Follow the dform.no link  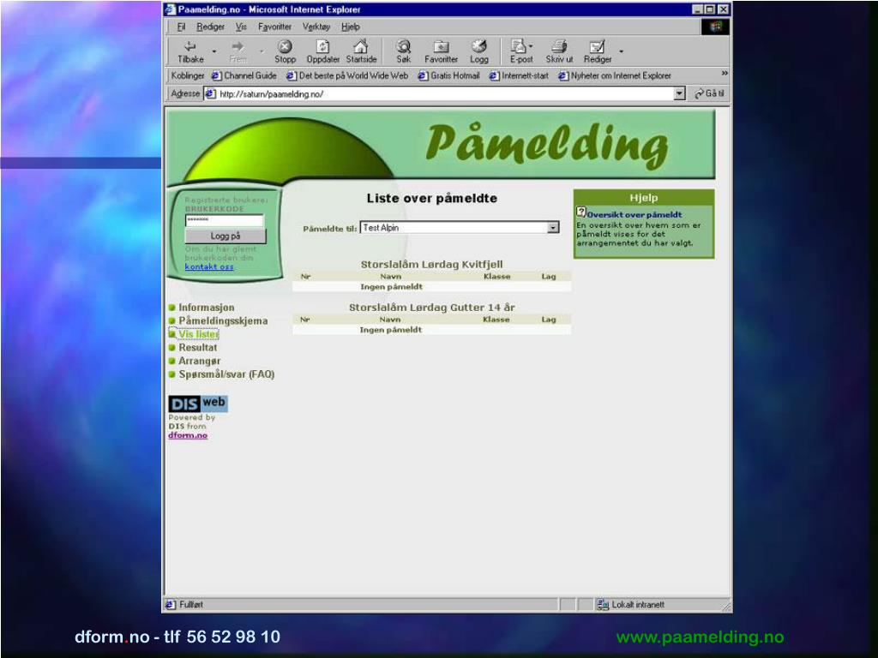click(188, 435)
